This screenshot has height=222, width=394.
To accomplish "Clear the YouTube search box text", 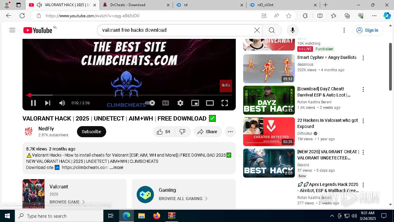I will (257, 30).
